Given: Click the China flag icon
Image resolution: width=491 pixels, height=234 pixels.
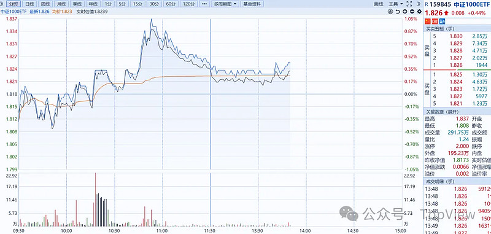Looking at the screenshot, I should (428, 21).
